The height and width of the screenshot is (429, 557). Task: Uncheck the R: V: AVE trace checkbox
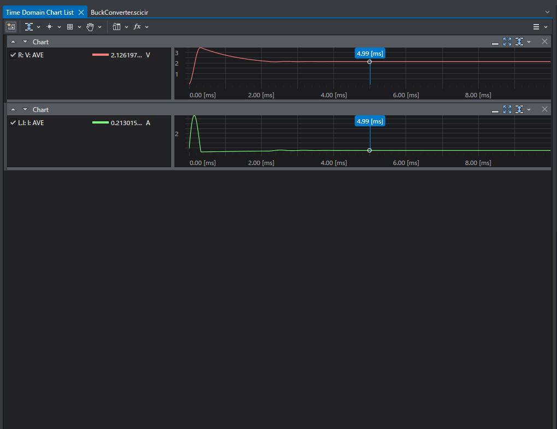[x=13, y=55]
